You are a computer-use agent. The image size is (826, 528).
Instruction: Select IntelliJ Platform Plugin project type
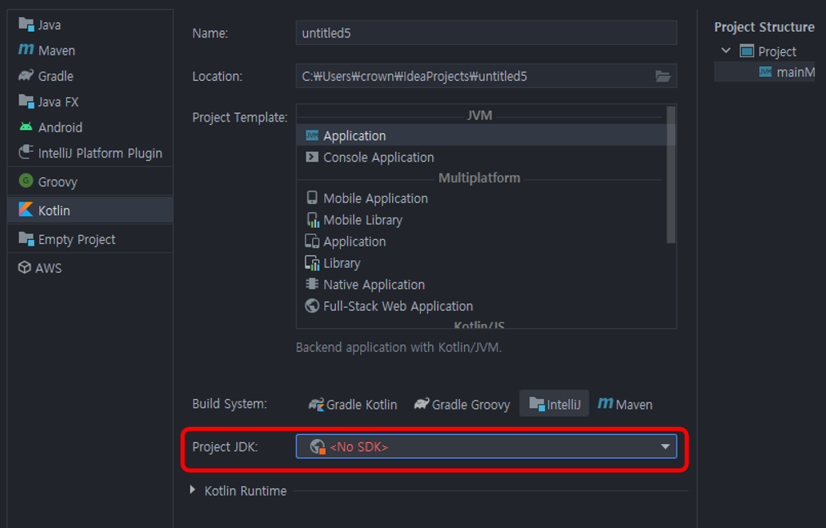point(91,153)
